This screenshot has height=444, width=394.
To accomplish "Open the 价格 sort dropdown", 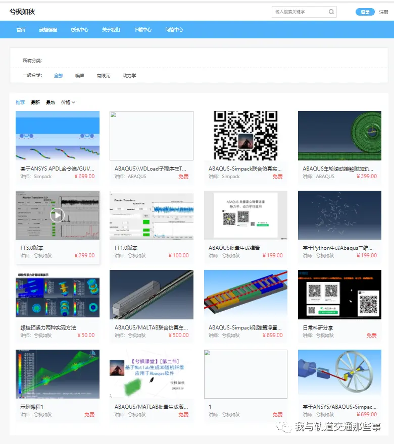I will pos(68,102).
